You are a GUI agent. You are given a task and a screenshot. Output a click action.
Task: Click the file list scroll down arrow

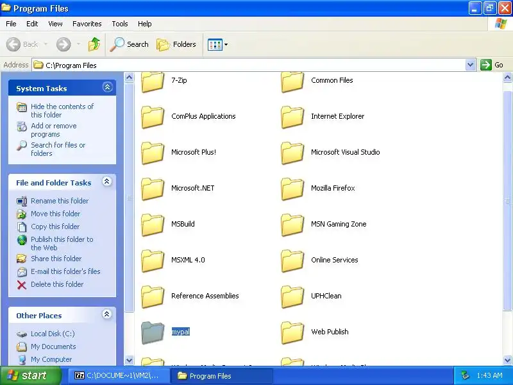507,360
